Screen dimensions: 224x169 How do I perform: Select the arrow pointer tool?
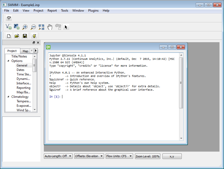coord(66,27)
